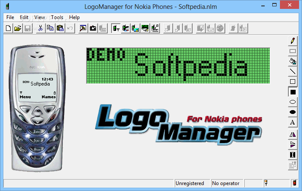Open the Help menu
Image resolution: width=302 pixels, height=191 pixels.
(x=74, y=17)
